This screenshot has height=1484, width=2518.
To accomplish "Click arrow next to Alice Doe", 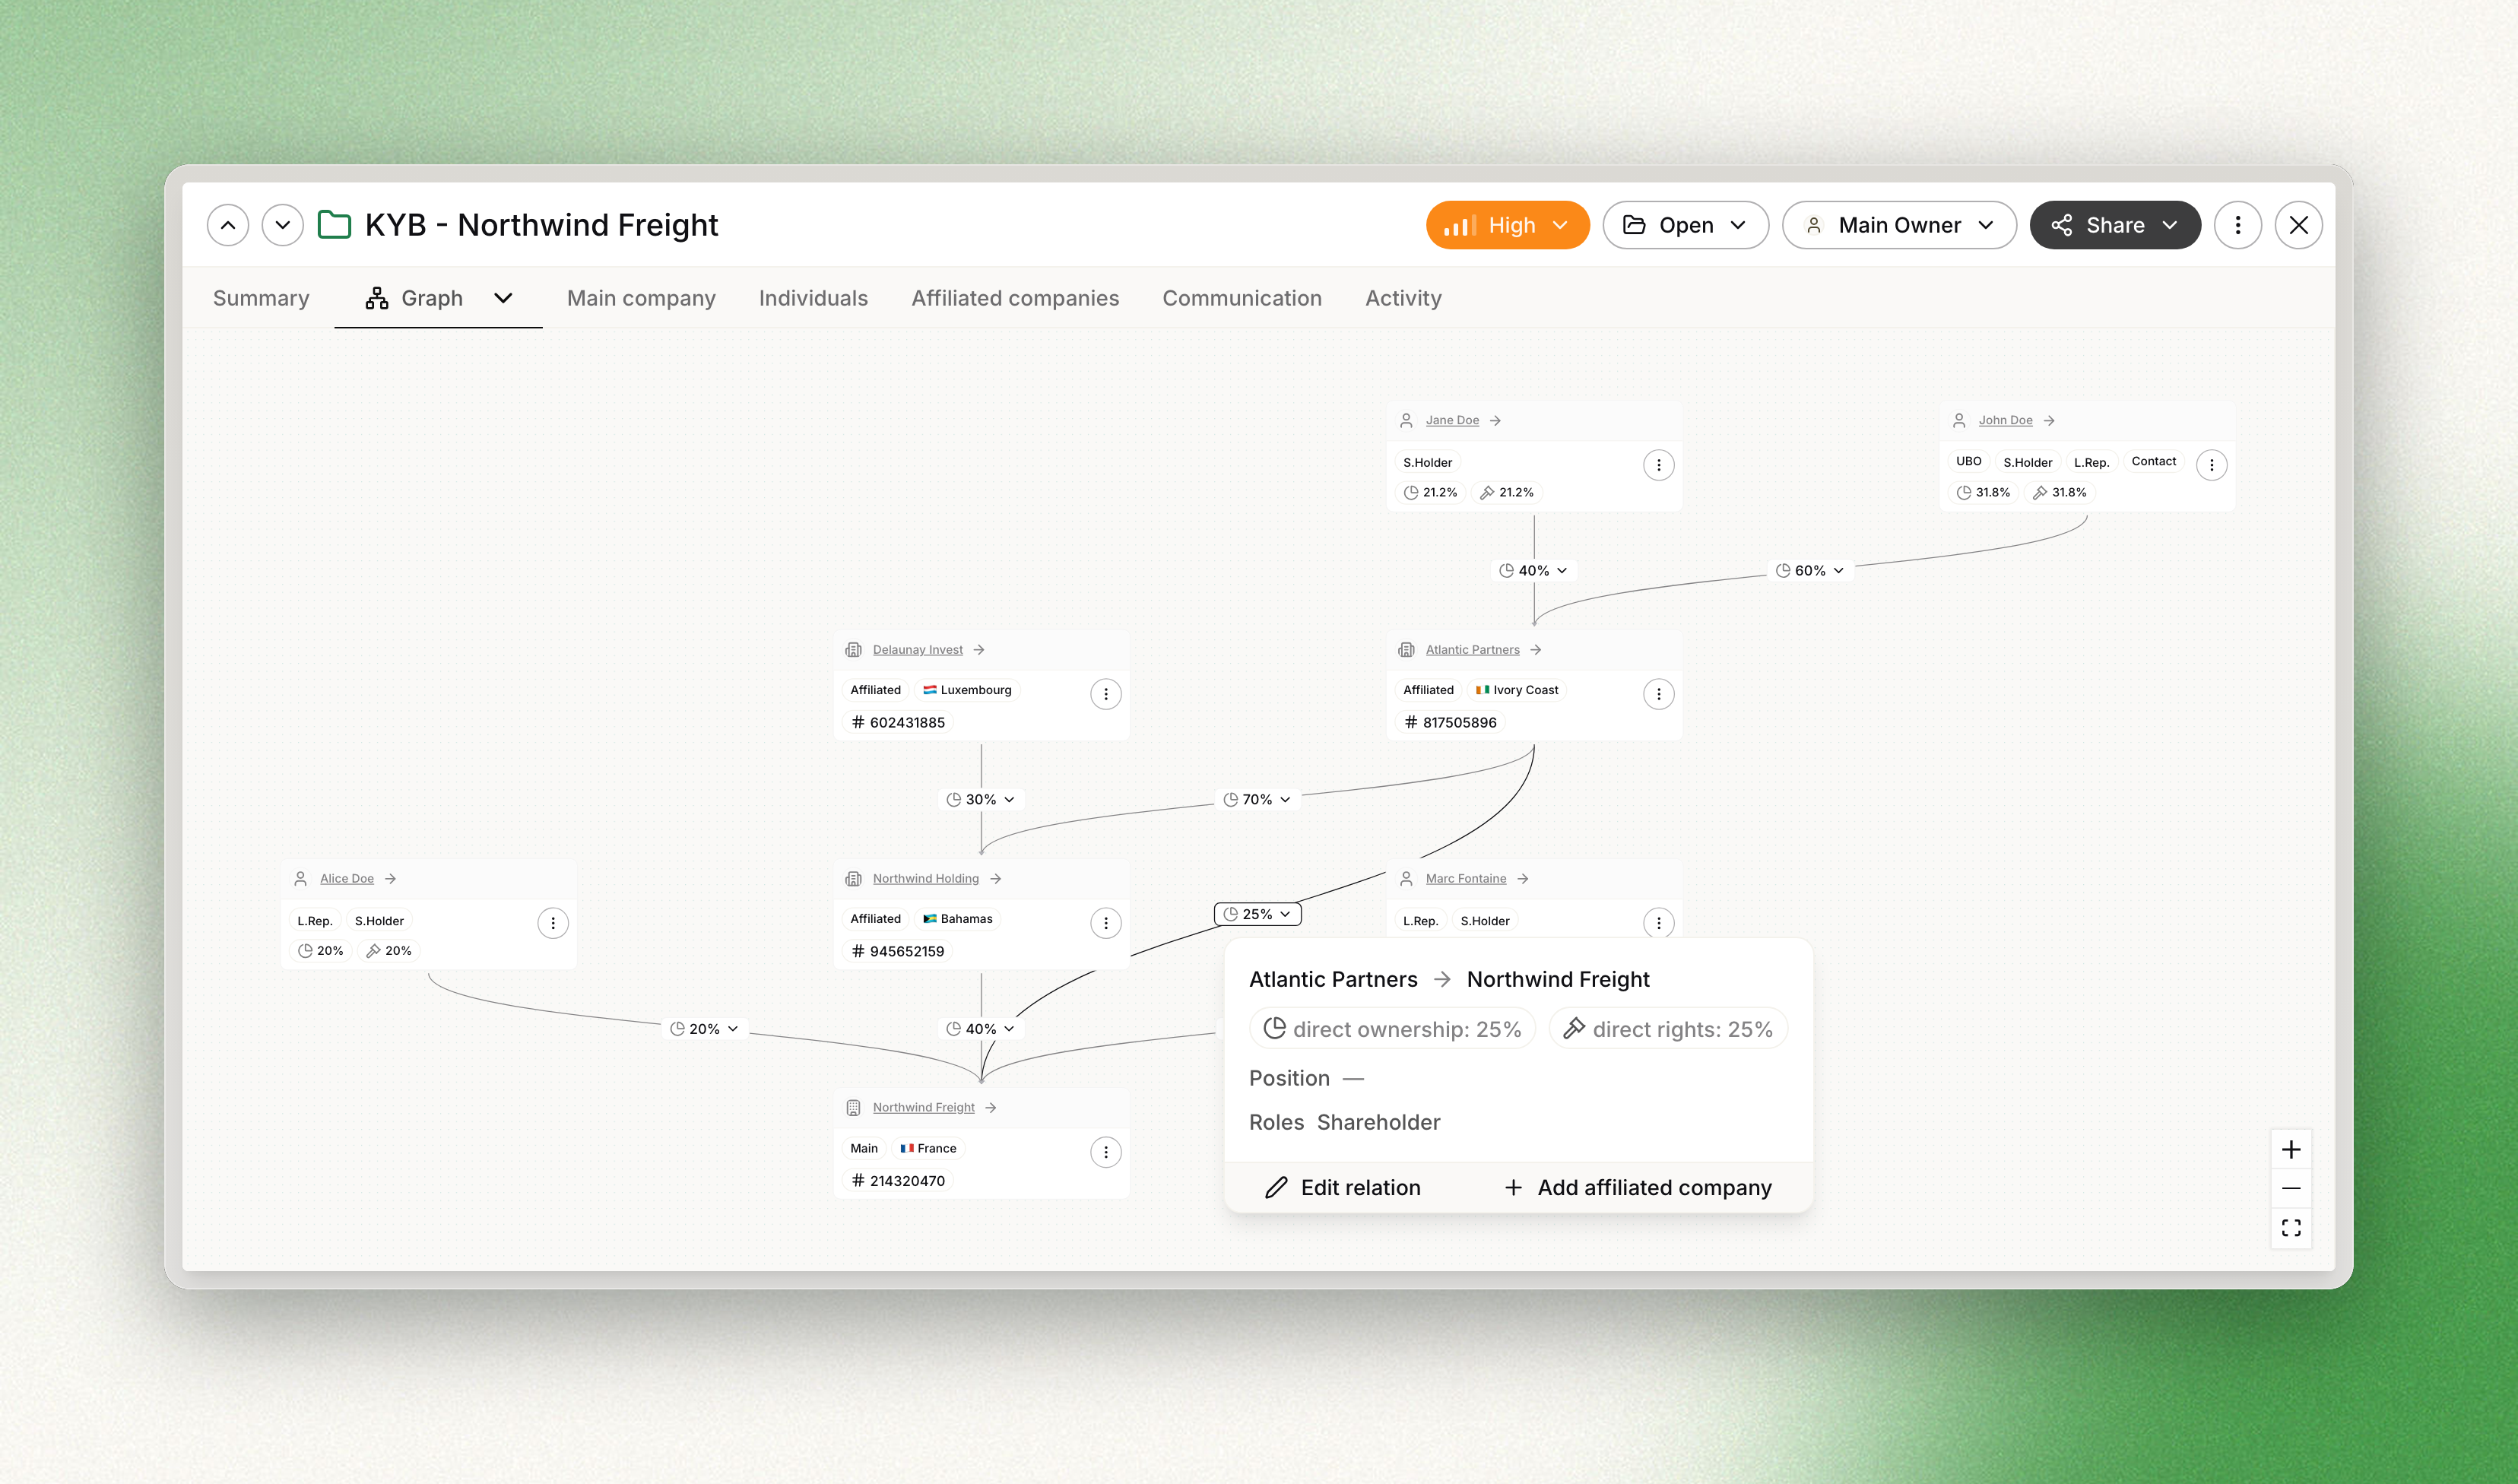I will 391,879.
